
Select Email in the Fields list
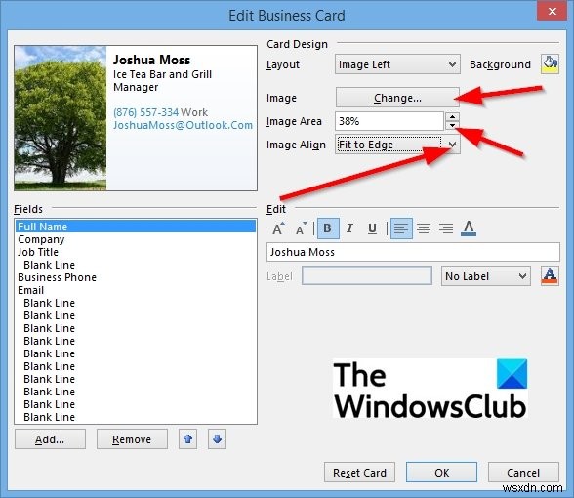click(x=136, y=290)
